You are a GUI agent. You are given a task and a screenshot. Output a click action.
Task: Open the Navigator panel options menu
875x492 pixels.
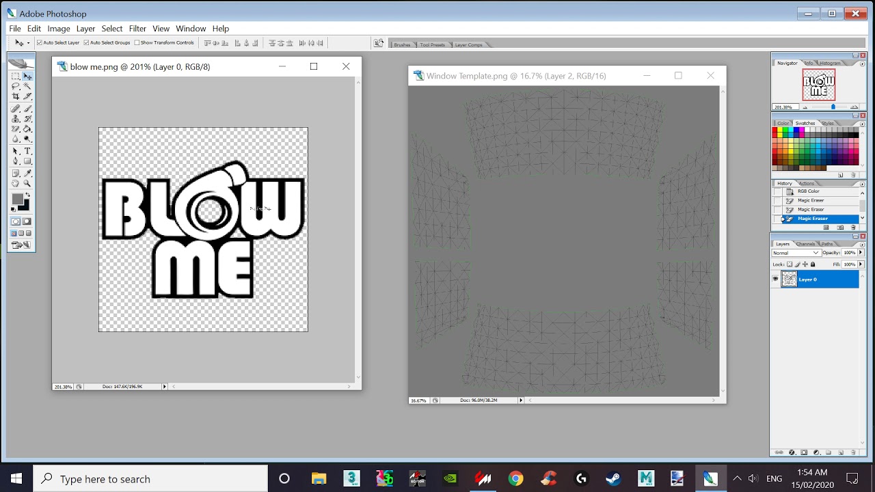pos(862,63)
